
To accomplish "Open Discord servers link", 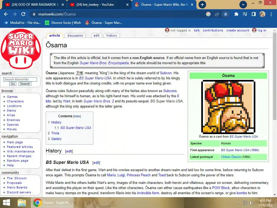I will (x=19, y=192).
